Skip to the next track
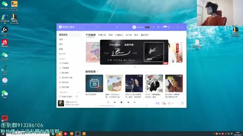This screenshot has height=136, width=243. coord(128,102)
